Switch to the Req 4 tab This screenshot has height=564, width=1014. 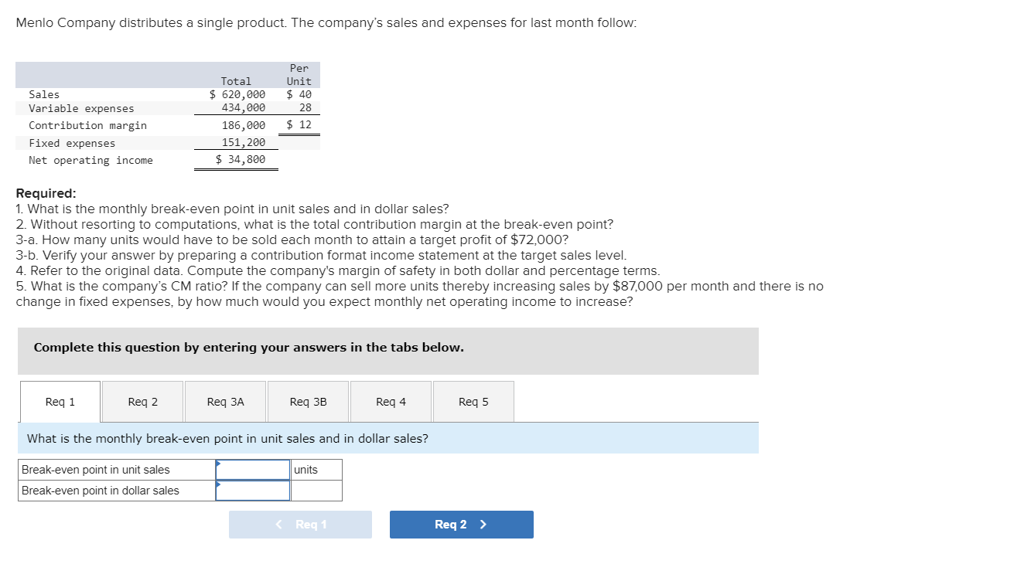tap(391, 401)
